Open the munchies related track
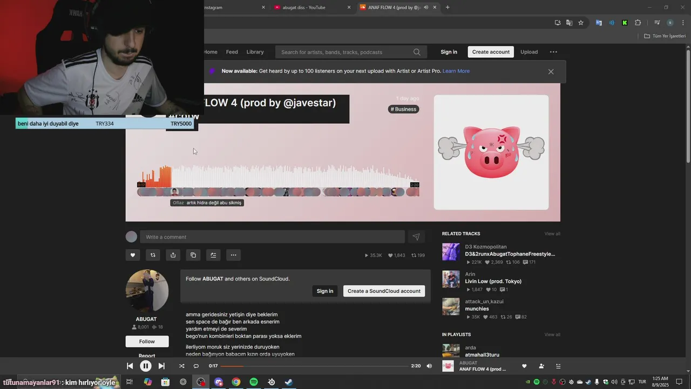 coord(477,309)
